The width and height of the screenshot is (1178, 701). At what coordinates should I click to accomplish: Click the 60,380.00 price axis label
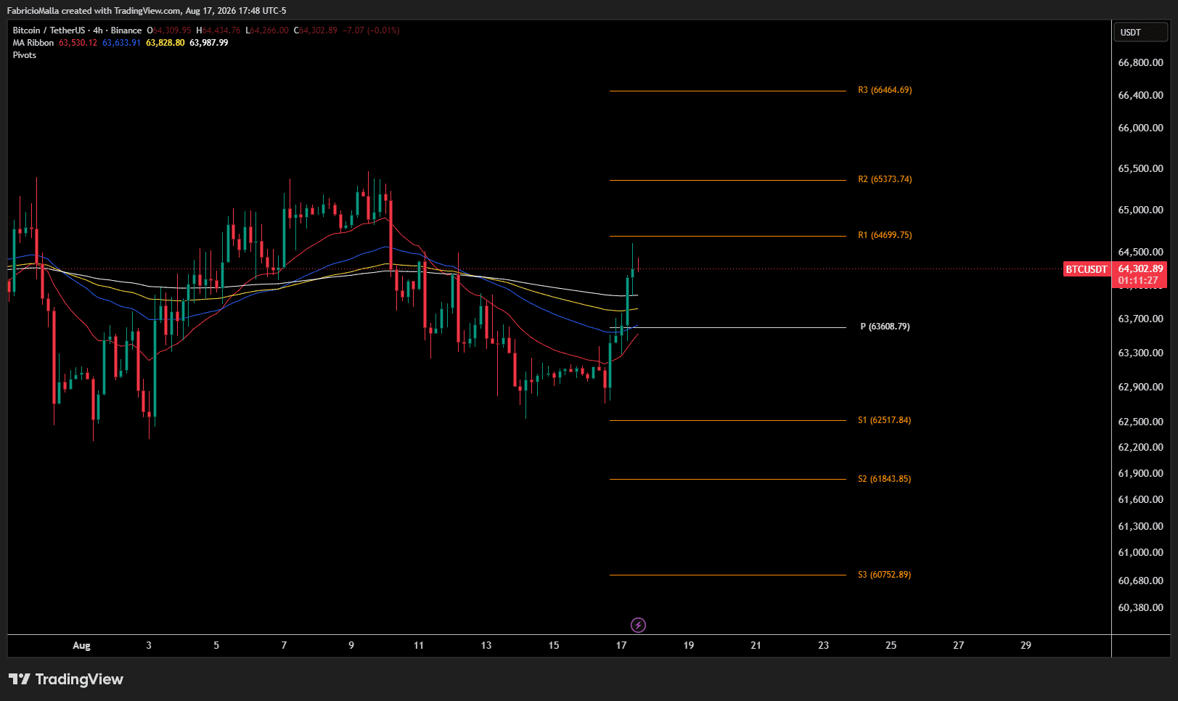click(x=1141, y=607)
